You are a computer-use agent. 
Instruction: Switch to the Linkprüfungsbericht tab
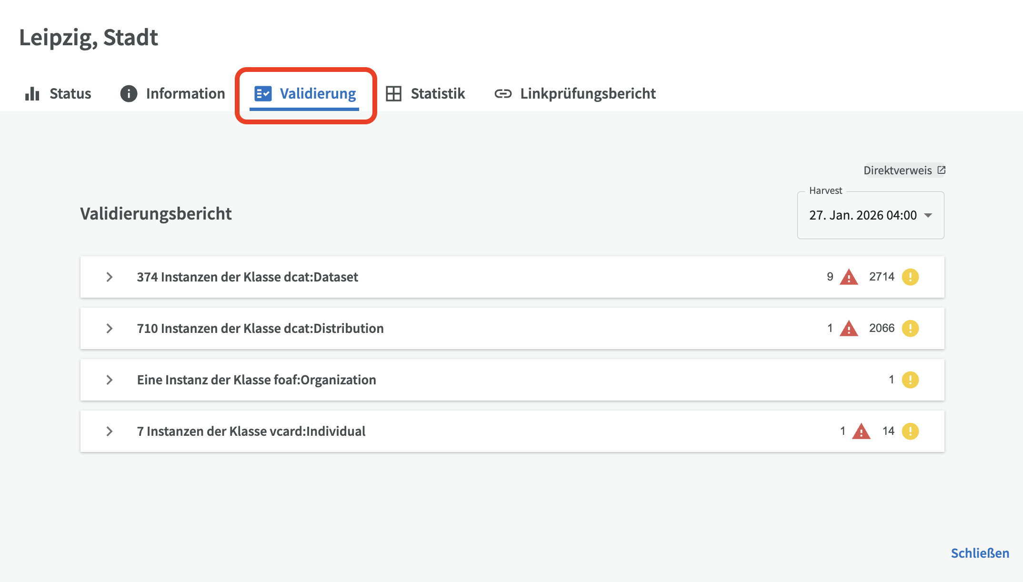[587, 94]
